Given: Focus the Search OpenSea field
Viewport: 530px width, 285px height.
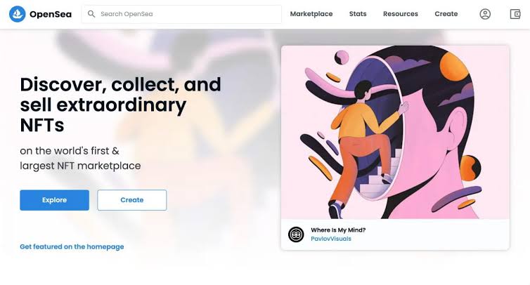Looking at the screenshot, I should (x=181, y=14).
